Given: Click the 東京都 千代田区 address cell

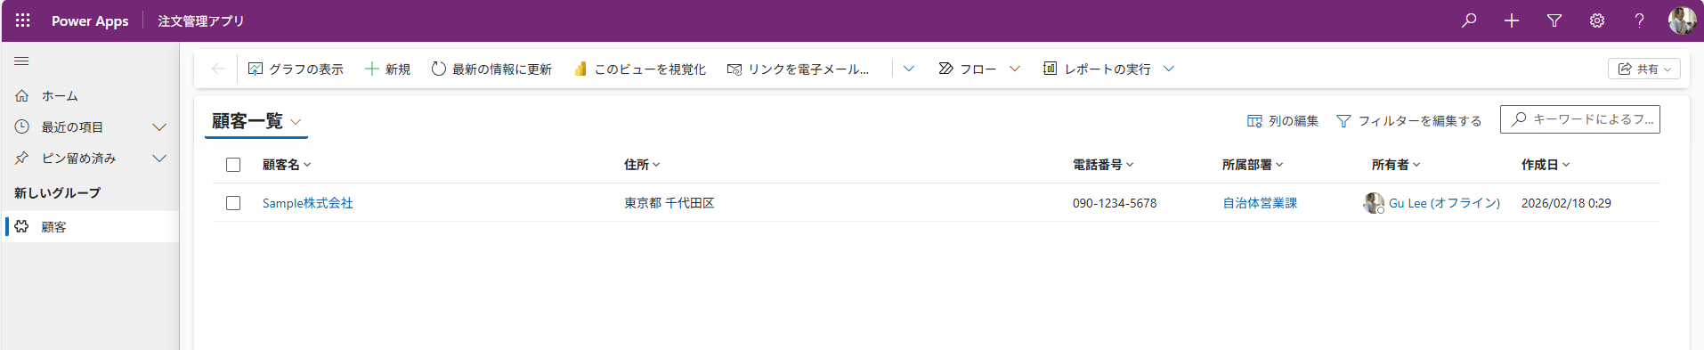Looking at the screenshot, I should 669,203.
